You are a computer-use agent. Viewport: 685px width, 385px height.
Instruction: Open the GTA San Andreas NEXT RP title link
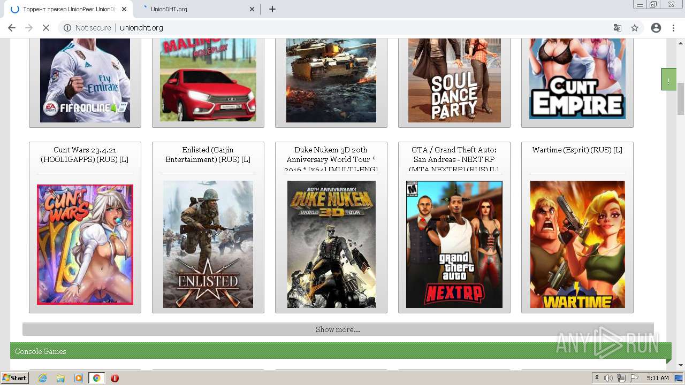pyautogui.click(x=454, y=159)
